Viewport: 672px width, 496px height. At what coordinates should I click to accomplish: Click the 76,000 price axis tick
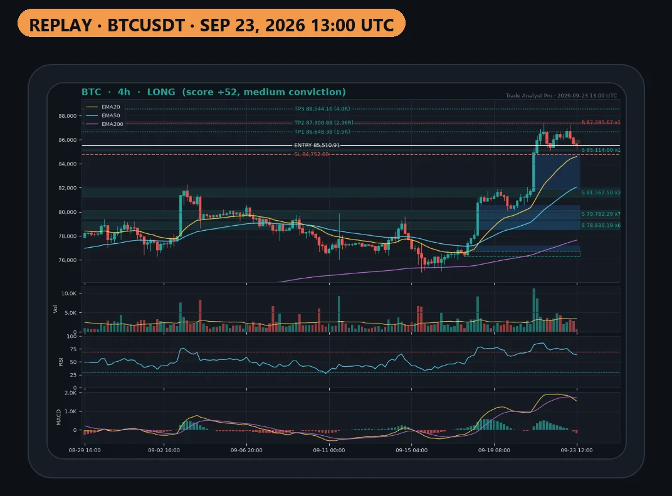[67, 260]
